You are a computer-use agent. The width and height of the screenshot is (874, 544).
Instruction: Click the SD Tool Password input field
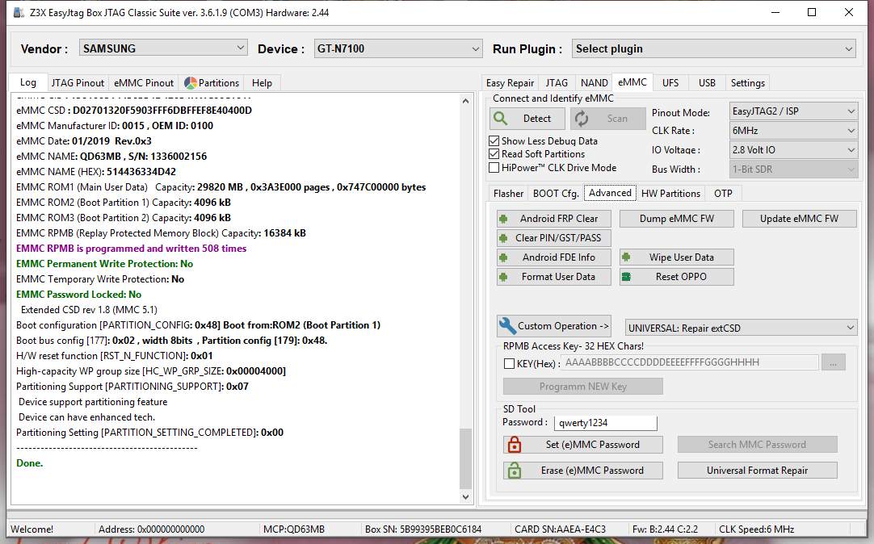pos(605,423)
